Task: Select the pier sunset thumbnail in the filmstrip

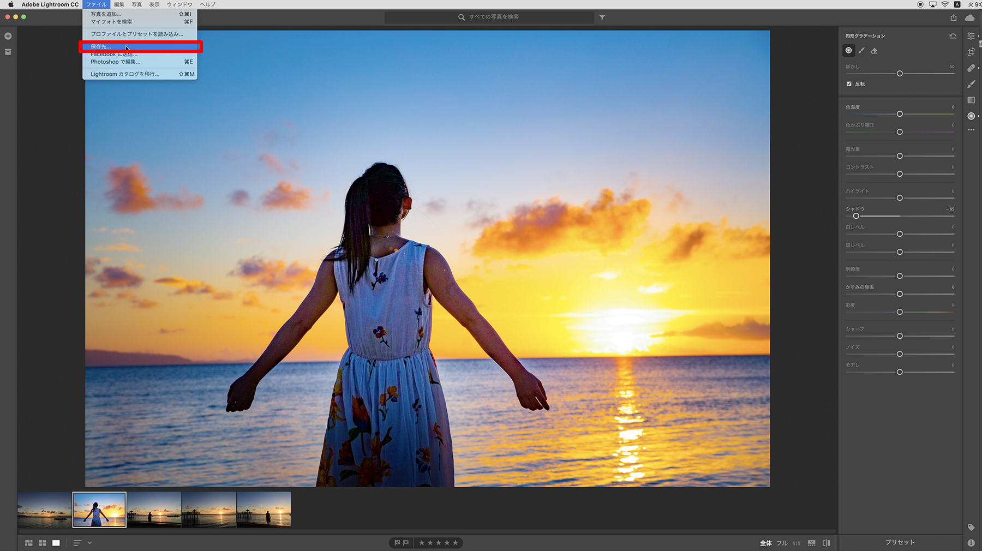Action: coord(209,510)
